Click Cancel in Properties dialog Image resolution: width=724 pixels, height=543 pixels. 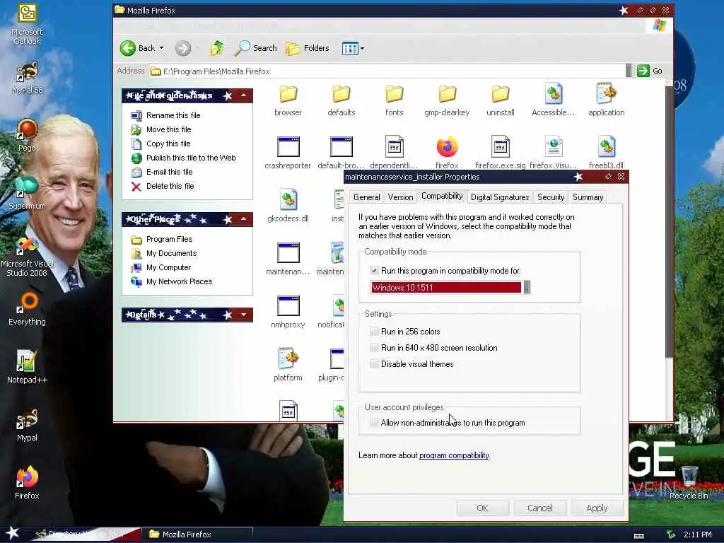point(539,508)
